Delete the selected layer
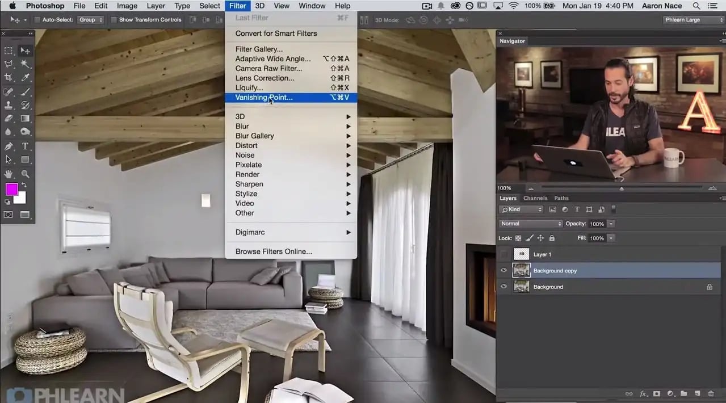The width and height of the screenshot is (726, 403). coord(711,393)
